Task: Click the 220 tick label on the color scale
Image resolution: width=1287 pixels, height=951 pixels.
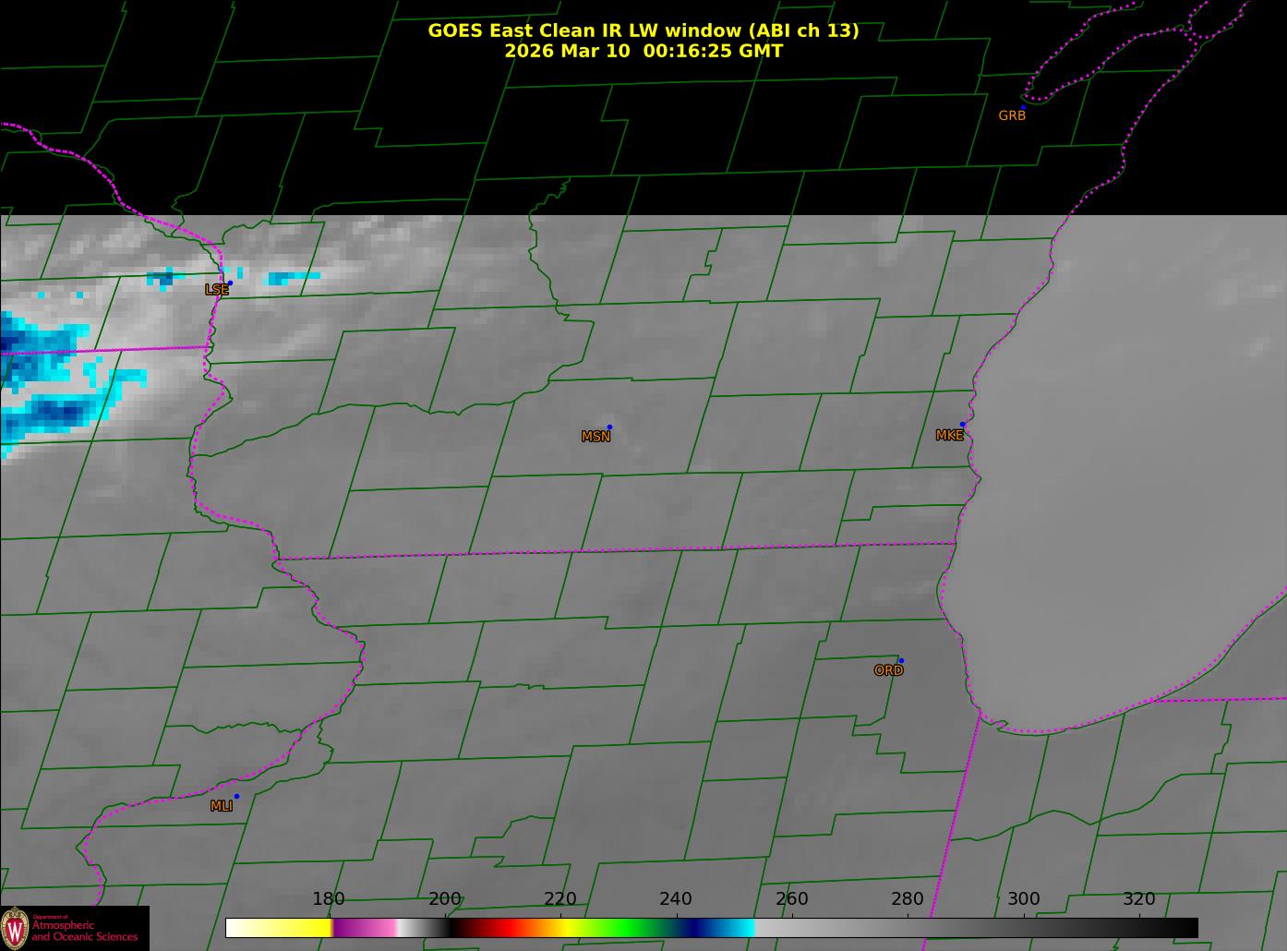Action: click(x=560, y=898)
